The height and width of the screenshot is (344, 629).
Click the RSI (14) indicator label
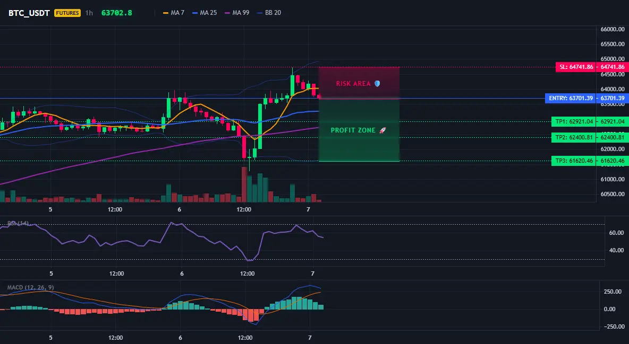point(18,223)
